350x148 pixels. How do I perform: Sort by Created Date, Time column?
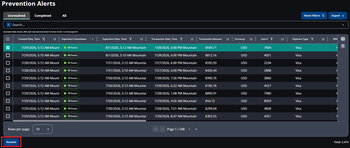coord(55,39)
